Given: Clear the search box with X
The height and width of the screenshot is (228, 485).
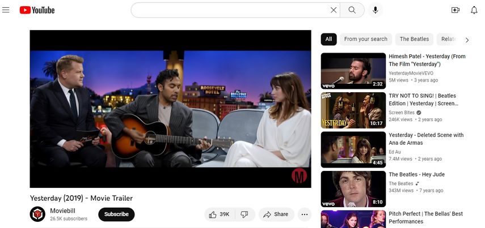Looking at the screenshot, I should 334,10.
